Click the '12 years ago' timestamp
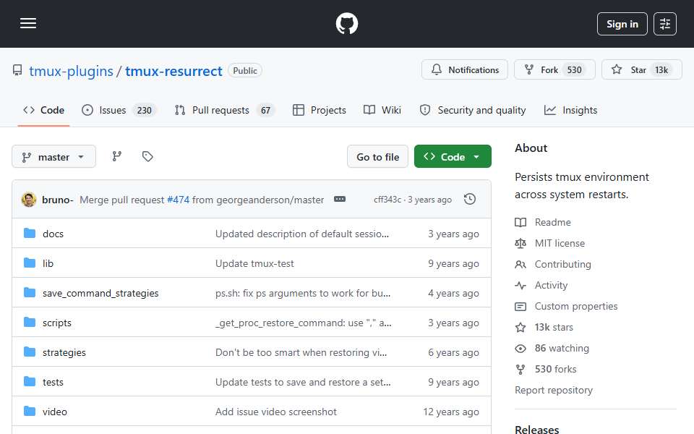 (451, 412)
